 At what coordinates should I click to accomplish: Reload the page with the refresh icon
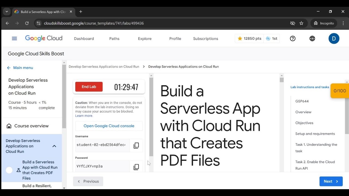27,23
